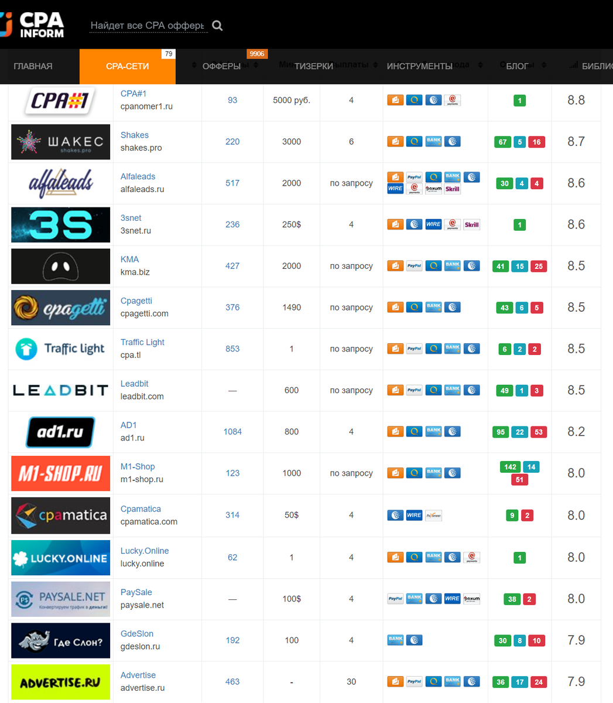Click PayPal icon in KMA row
This screenshot has width=613, height=703.
[414, 266]
